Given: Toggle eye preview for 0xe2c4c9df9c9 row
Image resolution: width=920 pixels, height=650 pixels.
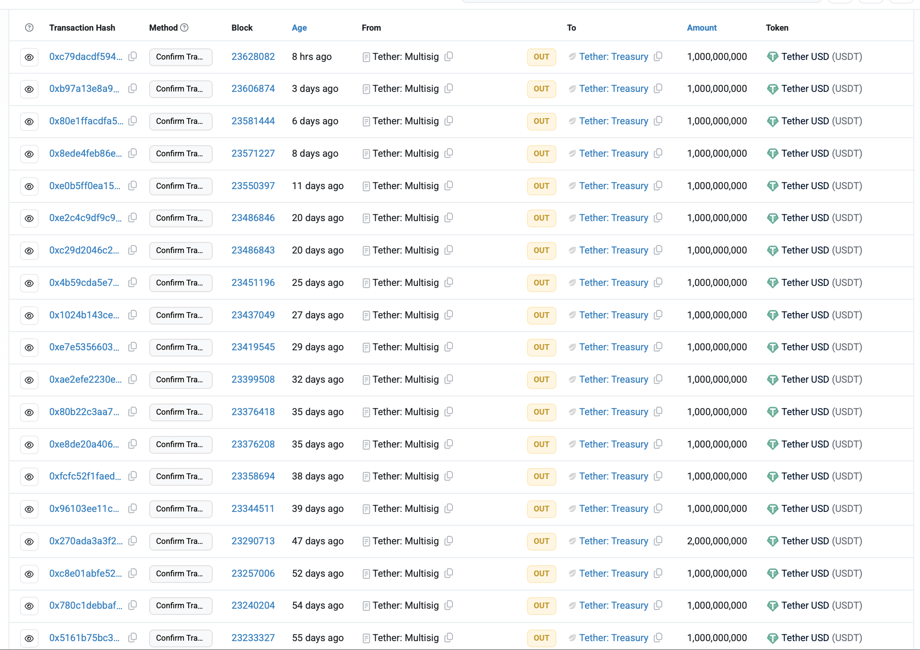Looking at the screenshot, I should (x=29, y=218).
